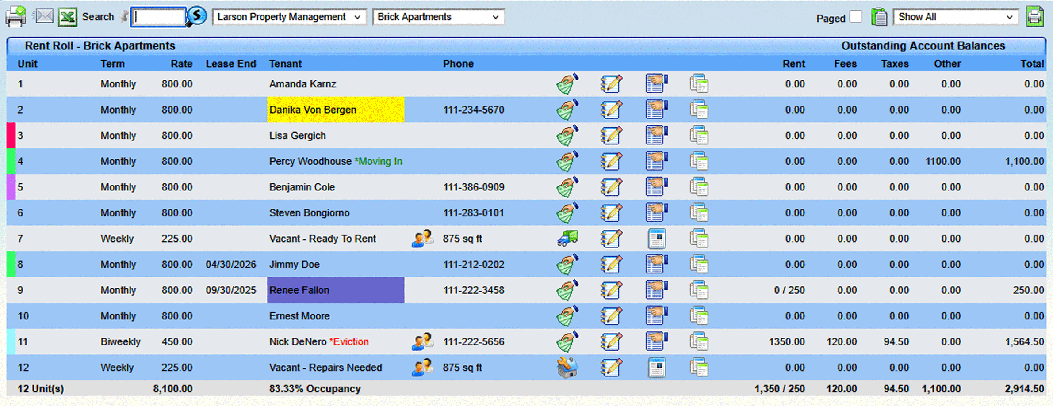Open the payment entry icon for Amanda Karnz
The height and width of the screenshot is (406, 1053).
(567, 83)
